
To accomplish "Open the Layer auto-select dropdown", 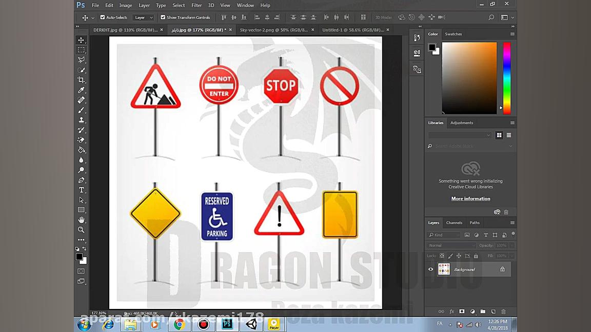I will 143,17.
